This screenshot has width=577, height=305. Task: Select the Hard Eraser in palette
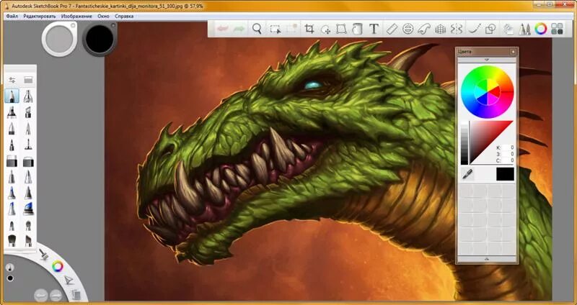pyautogui.click(x=12, y=160)
